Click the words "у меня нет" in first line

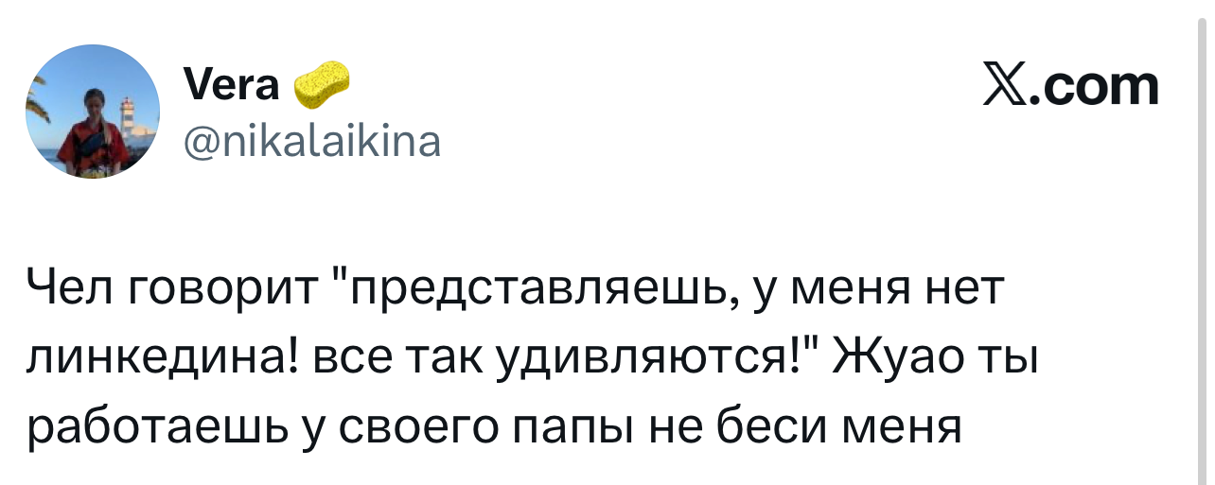(x=874, y=289)
